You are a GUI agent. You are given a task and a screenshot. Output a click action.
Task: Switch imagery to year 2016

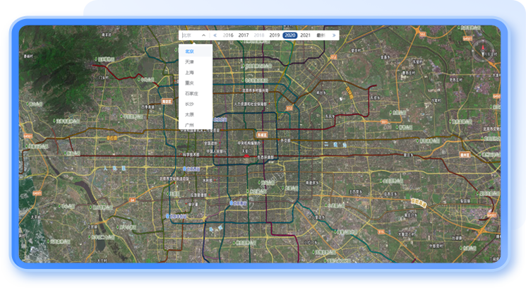click(228, 35)
